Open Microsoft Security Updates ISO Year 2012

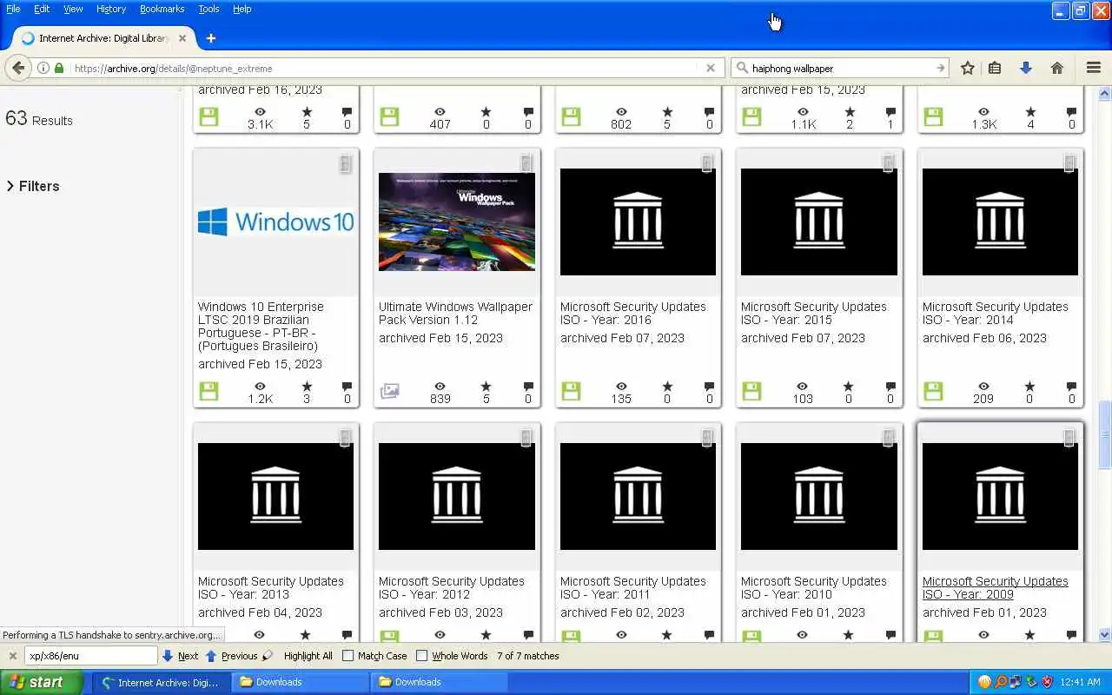(x=451, y=587)
